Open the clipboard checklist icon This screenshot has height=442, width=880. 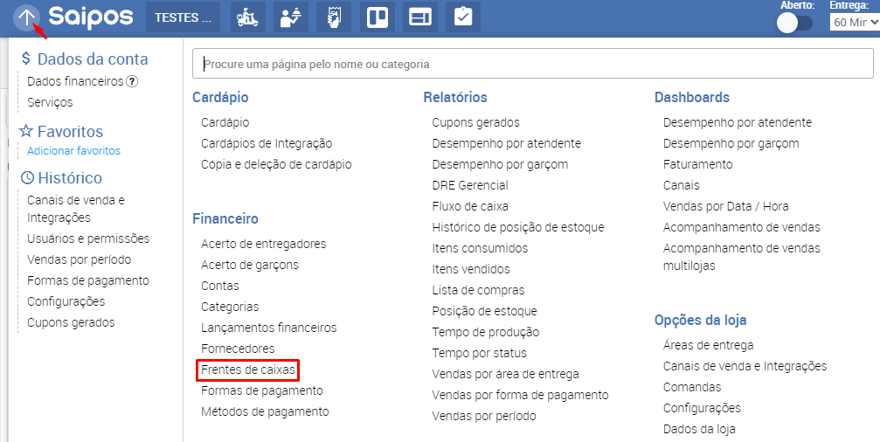[463, 17]
